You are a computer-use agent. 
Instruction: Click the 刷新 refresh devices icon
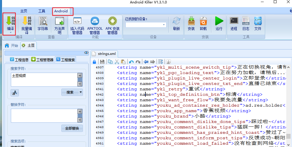pyautogui.click(x=177, y=21)
